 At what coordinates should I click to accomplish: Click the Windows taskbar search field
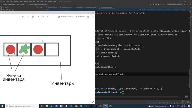pos(22,106)
